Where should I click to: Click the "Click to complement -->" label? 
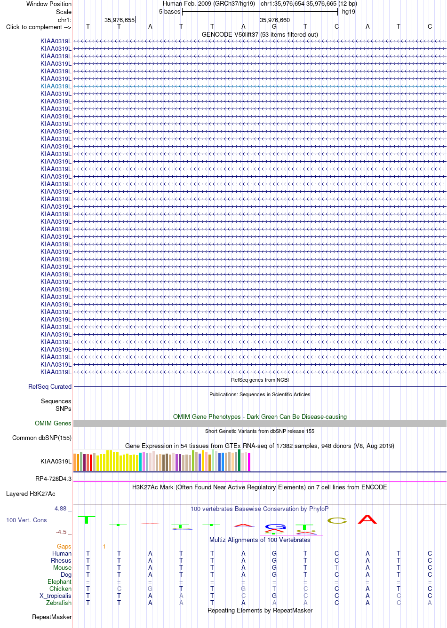tap(39, 27)
